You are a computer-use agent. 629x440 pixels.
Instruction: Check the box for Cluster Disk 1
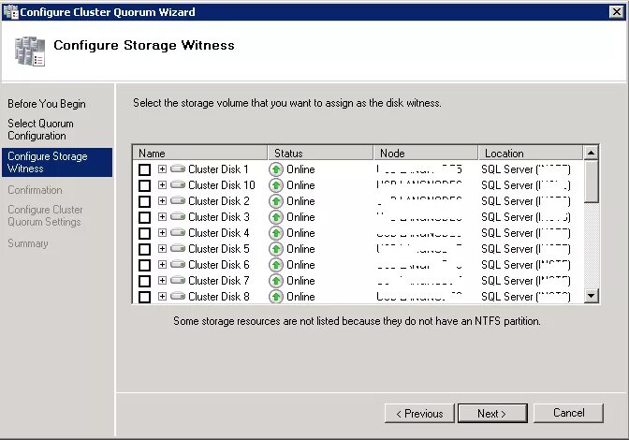pyautogui.click(x=144, y=169)
